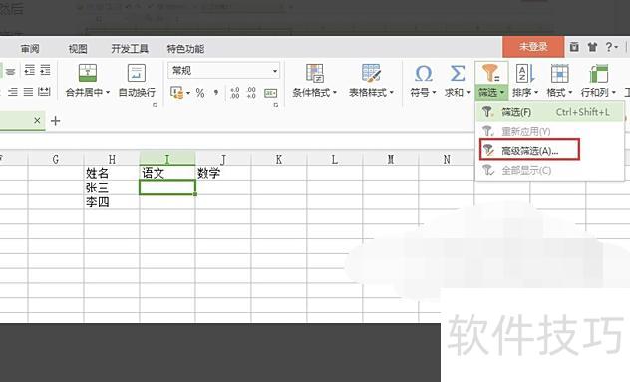The height and width of the screenshot is (382, 630).
Task: Apply percent style format
Action: point(200,93)
